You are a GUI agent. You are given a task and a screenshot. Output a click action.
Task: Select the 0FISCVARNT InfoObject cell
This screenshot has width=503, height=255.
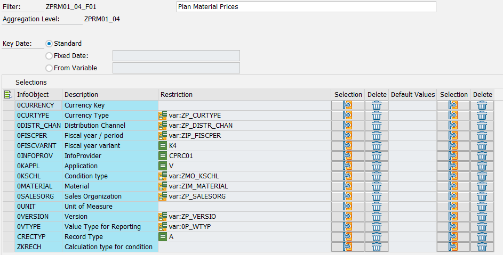(38, 145)
